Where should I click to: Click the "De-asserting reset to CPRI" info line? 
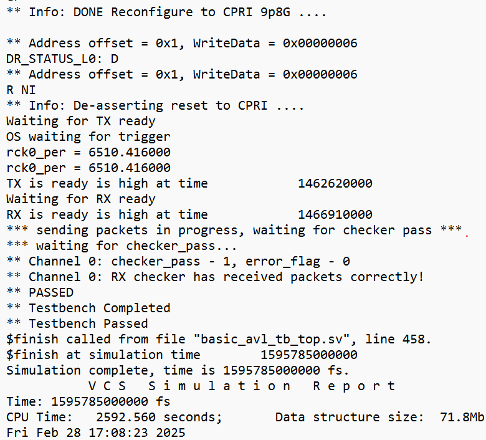point(156,105)
